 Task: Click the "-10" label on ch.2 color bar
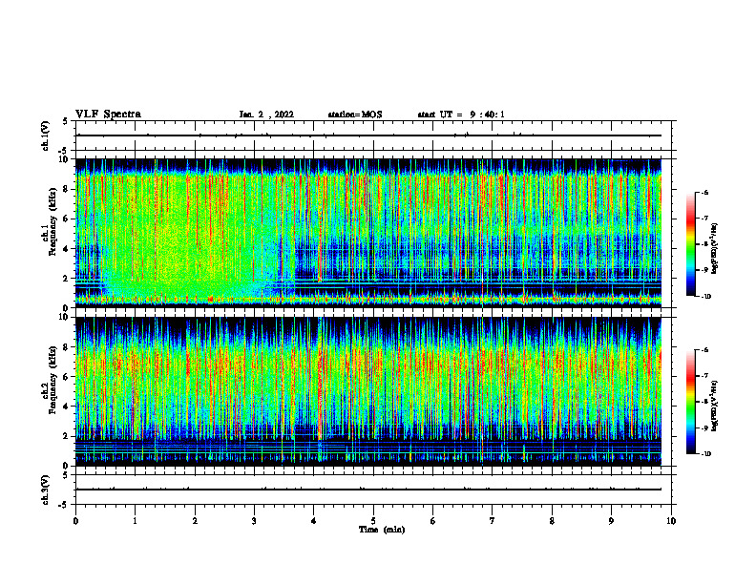[705, 454]
